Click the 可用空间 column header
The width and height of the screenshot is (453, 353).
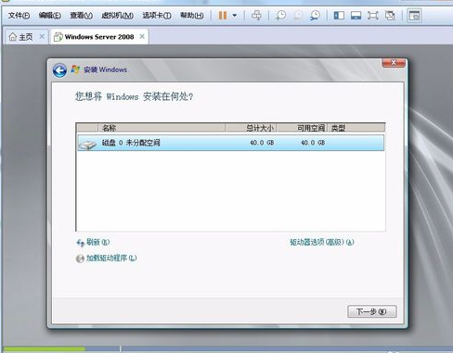pos(302,128)
